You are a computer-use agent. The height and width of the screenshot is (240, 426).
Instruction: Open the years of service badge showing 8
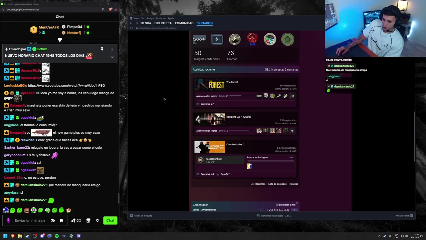pos(217,39)
